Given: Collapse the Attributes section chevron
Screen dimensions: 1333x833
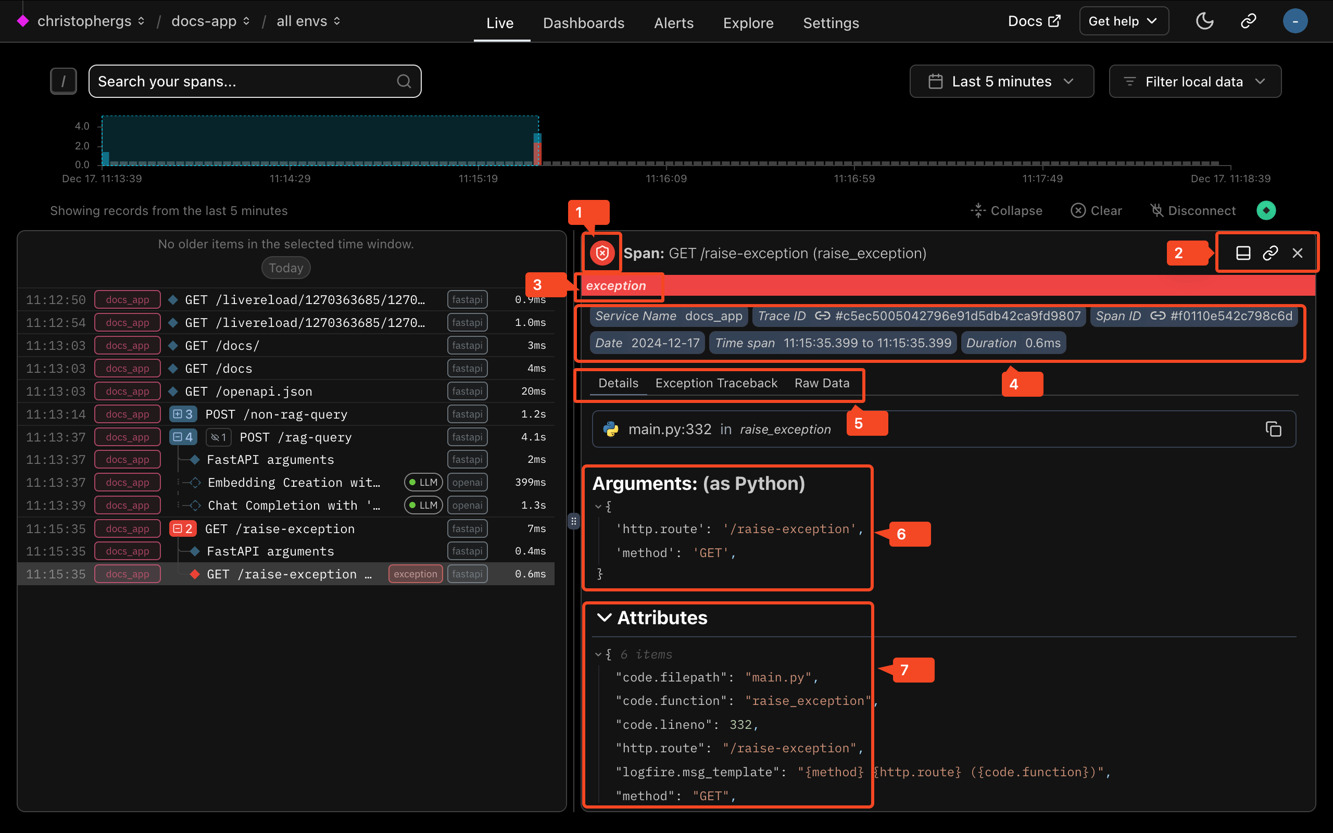Looking at the screenshot, I should point(604,617).
